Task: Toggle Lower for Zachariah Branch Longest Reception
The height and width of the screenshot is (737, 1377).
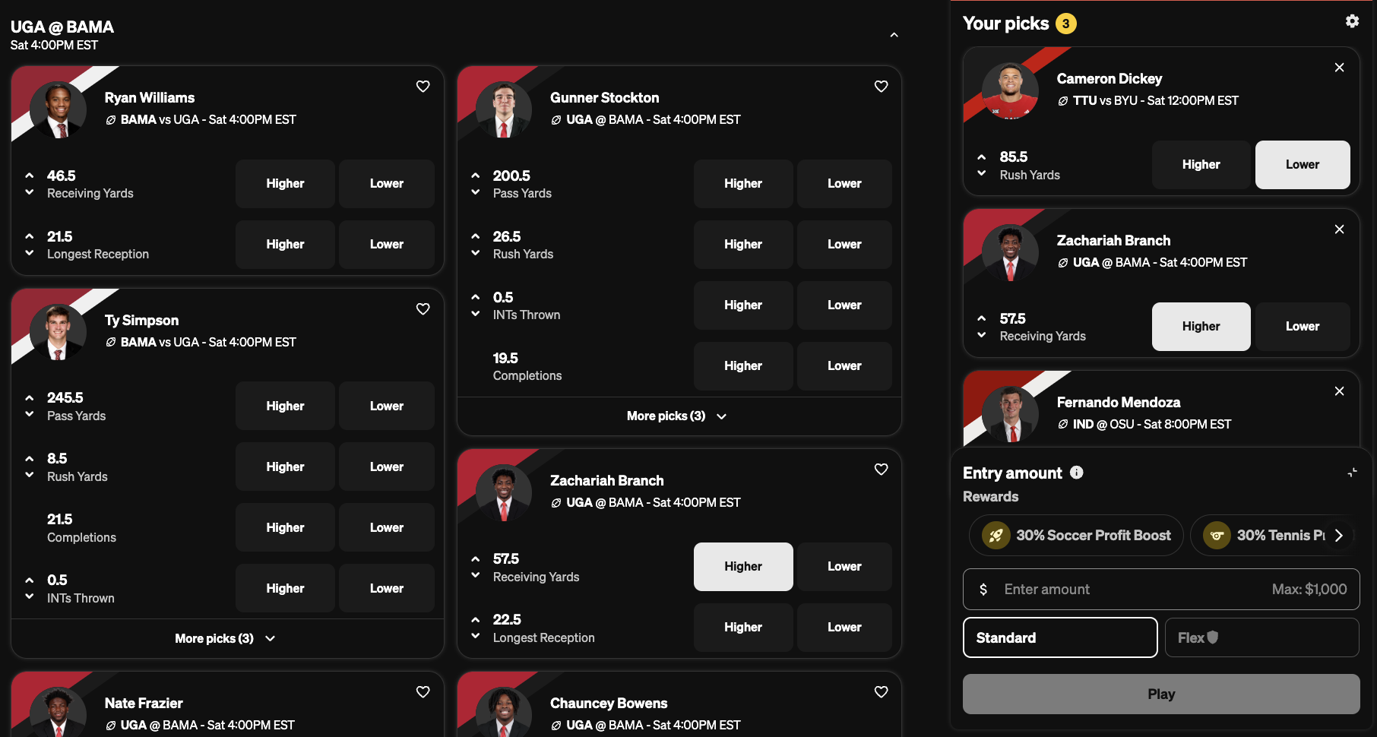Action: 844,628
